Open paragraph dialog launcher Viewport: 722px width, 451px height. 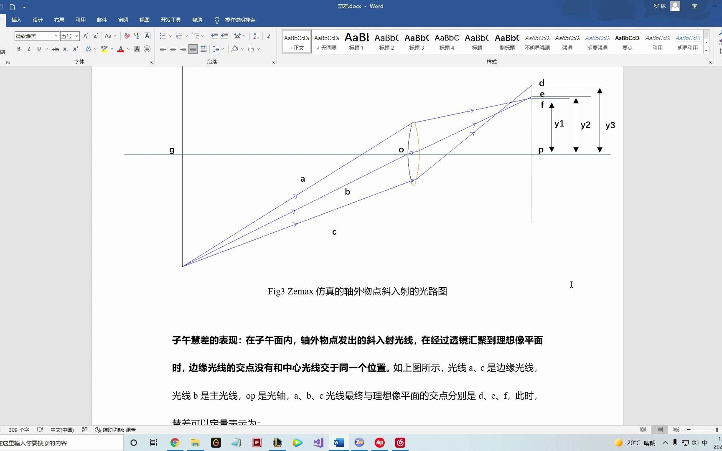[274, 63]
